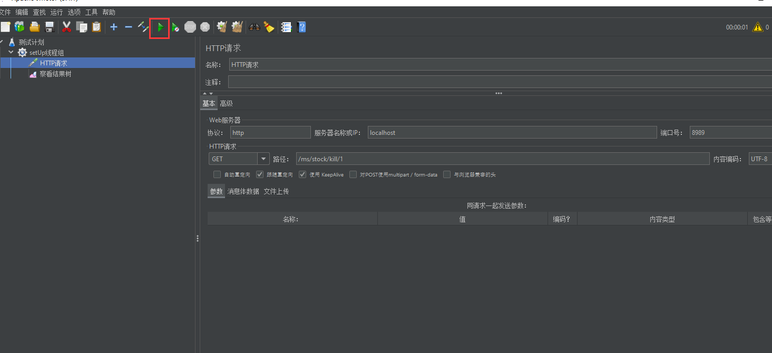Enable the 与浏览器兼容的头 checkbox

[447, 174]
